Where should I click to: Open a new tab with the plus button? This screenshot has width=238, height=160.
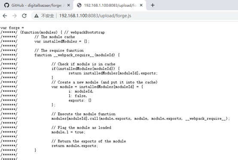point(153,5)
